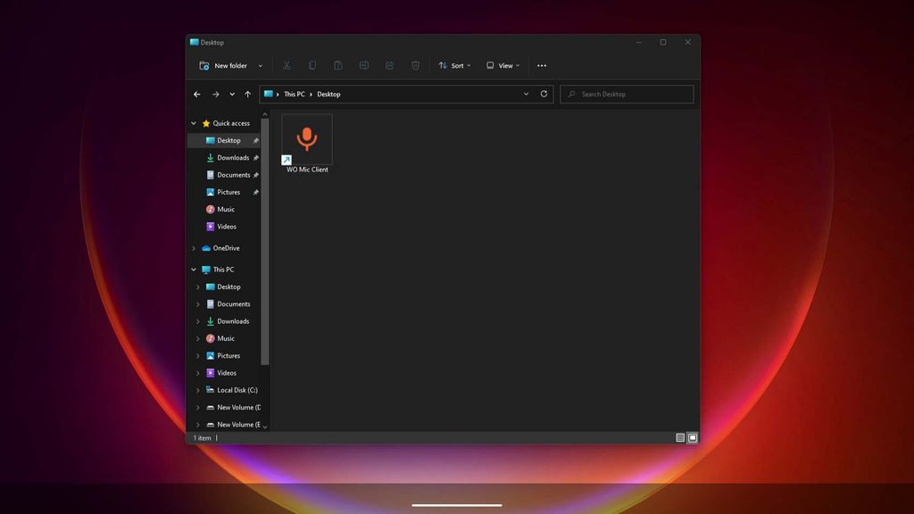This screenshot has height=514, width=914.
Task: Open the See more menu with three dots
Action: coord(541,65)
